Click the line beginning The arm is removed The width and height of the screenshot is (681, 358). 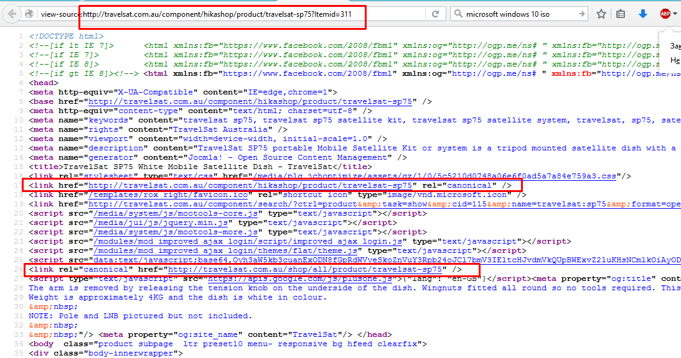(x=355, y=288)
